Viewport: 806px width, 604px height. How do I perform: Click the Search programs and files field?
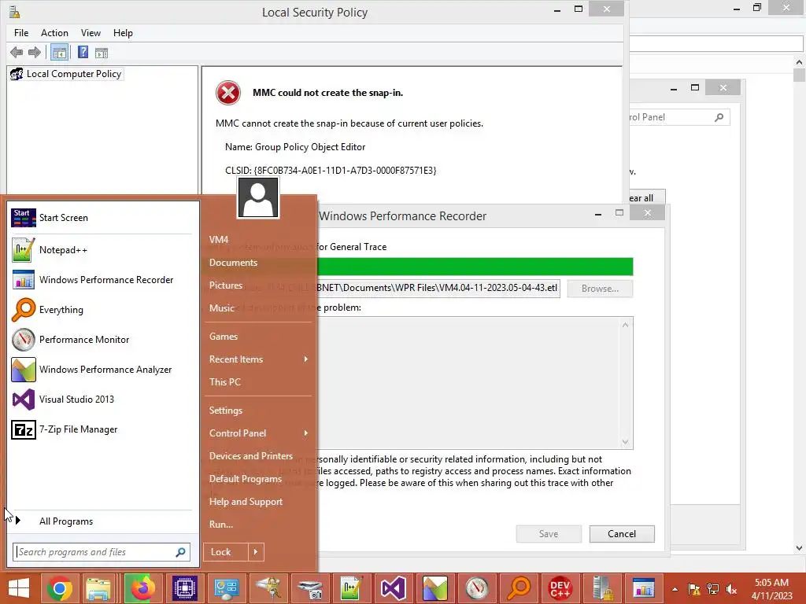pyautogui.click(x=102, y=552)
